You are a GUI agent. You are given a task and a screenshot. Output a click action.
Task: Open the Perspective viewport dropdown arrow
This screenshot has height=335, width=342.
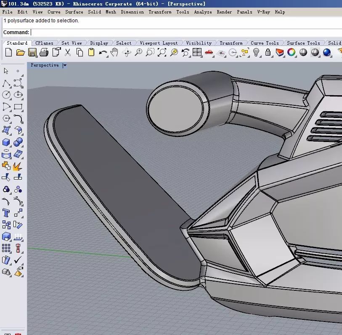64,65
